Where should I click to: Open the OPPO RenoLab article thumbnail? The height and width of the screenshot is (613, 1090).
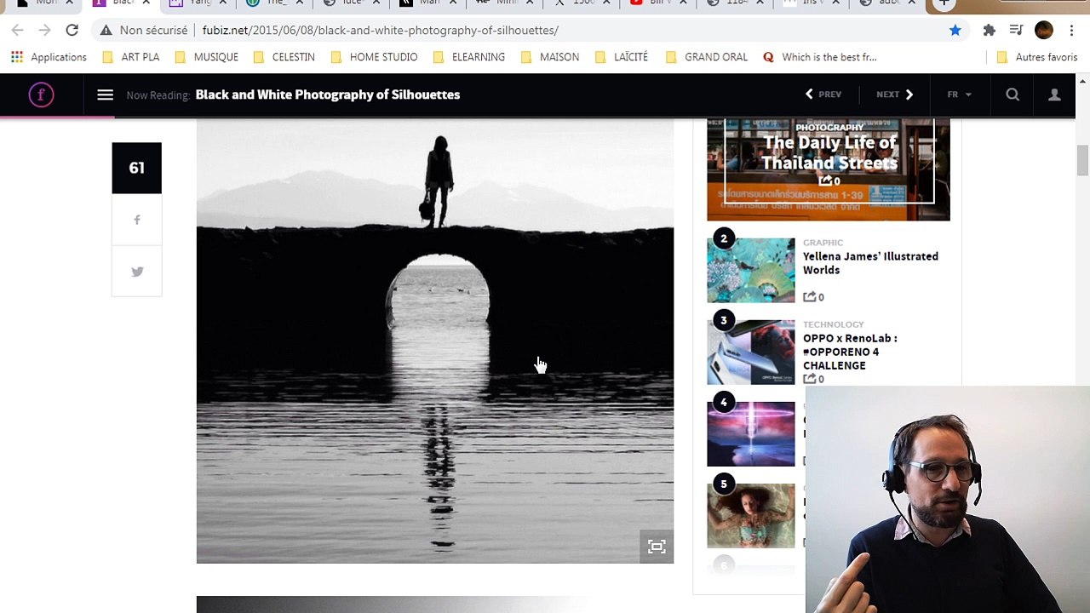pos(750,352)
